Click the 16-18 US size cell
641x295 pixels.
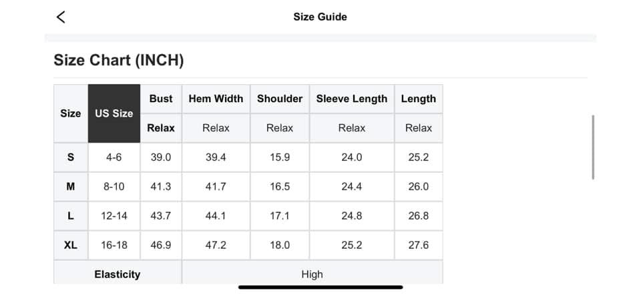click(114, 245)
